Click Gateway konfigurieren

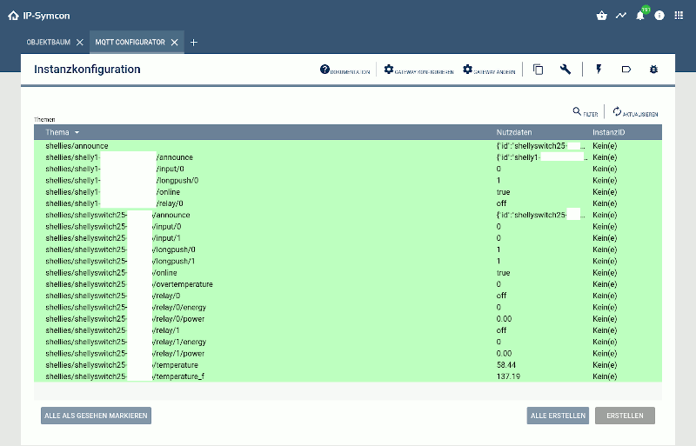418,70
